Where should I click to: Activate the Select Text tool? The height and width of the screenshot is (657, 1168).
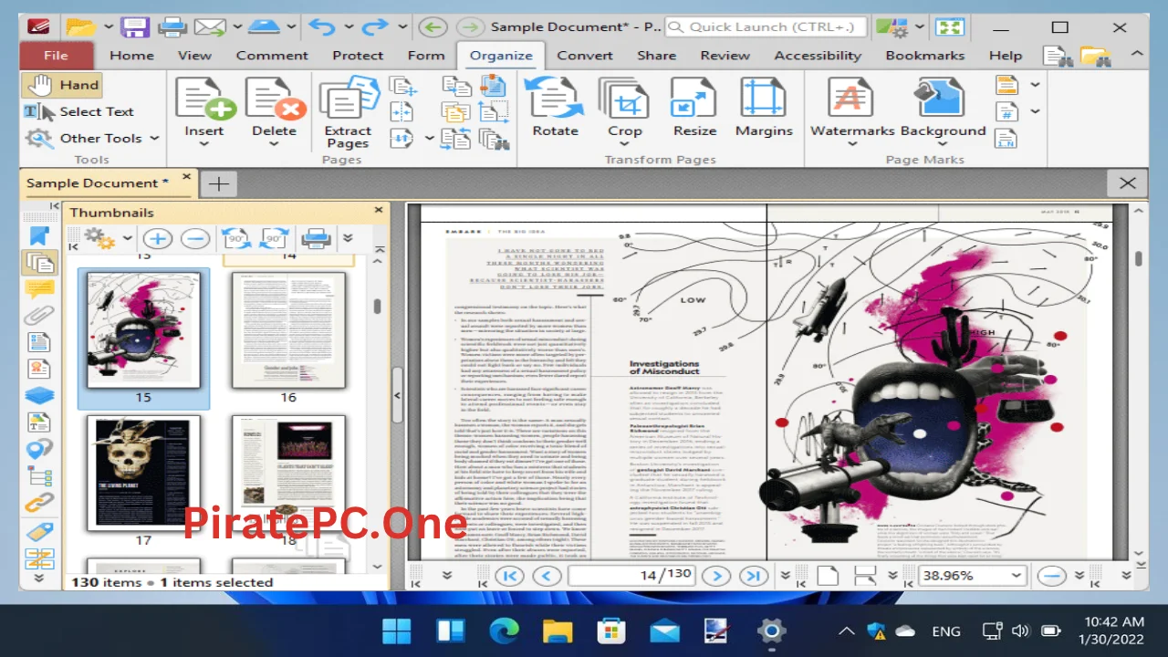coord(78,111)
